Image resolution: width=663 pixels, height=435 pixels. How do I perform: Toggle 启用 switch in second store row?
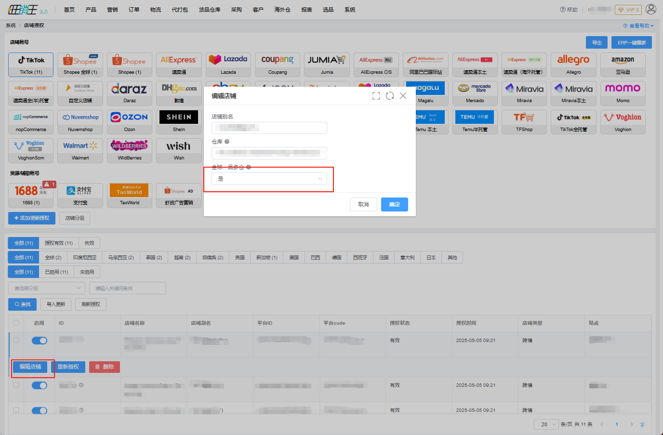click(40, 385)
